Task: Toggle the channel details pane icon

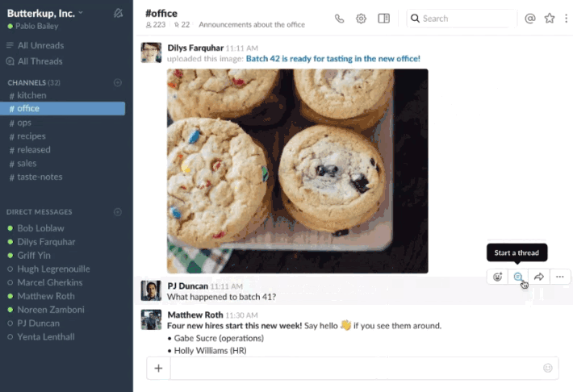Action: 383,19
